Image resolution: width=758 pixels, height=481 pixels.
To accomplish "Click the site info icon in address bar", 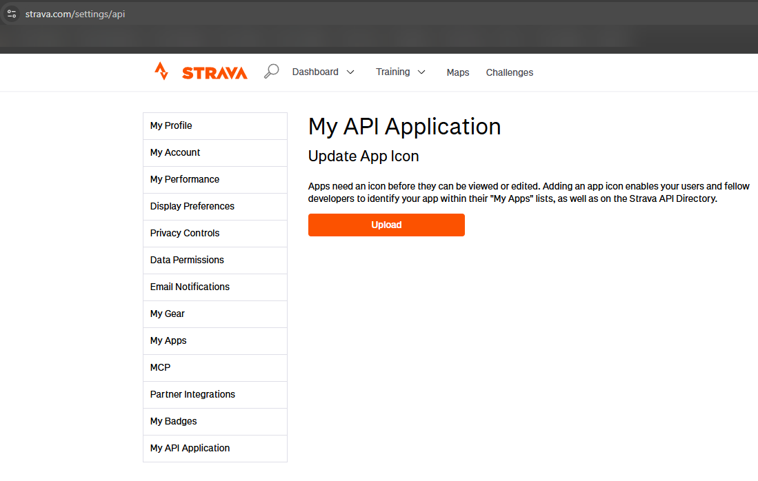I will [x=12, y=14].
